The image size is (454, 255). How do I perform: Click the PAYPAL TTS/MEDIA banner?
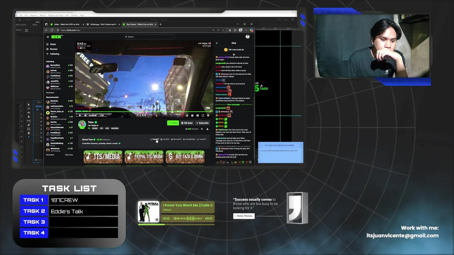coord(144,157)
